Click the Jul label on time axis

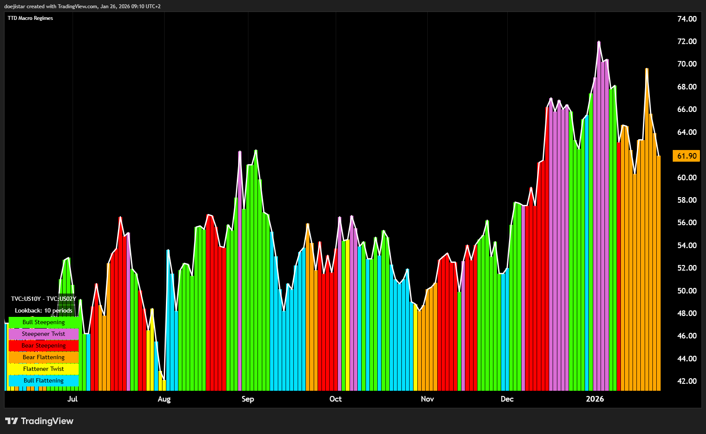tap(73, 399)
